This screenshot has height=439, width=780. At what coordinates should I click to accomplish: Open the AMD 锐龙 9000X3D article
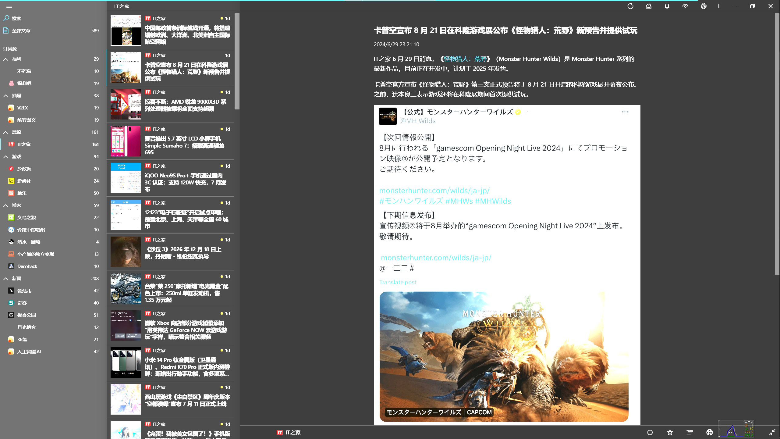(x=171, y=104)
